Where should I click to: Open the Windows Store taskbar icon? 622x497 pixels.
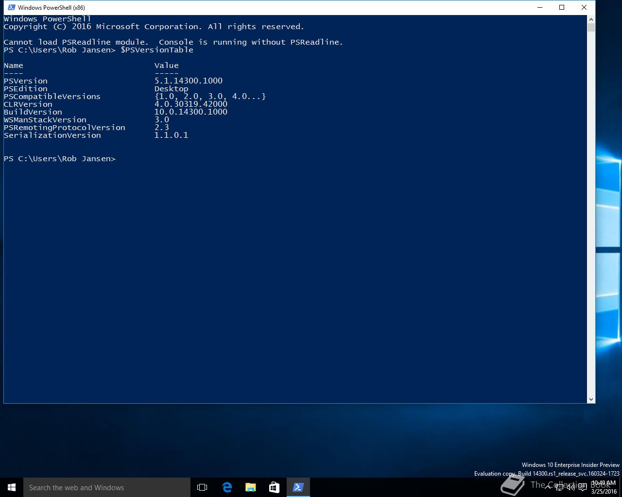point(274,487)
